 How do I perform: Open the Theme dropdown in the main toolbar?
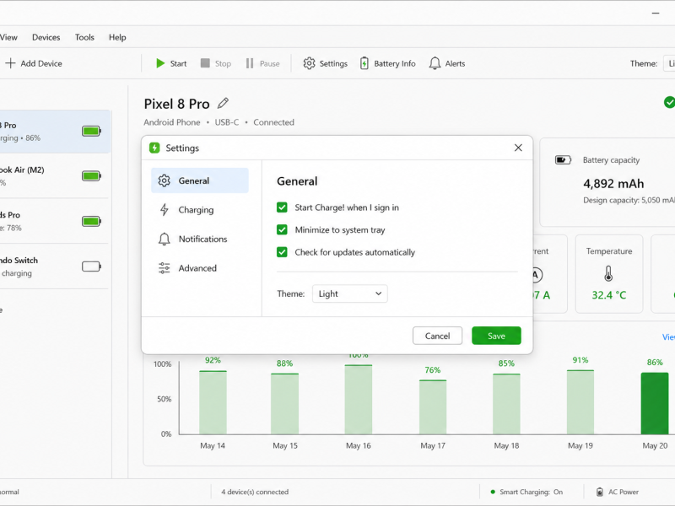pos(669,64)
